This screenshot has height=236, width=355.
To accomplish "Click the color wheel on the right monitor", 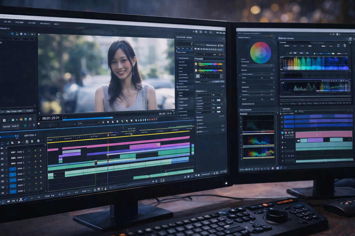I will (260, 53).
